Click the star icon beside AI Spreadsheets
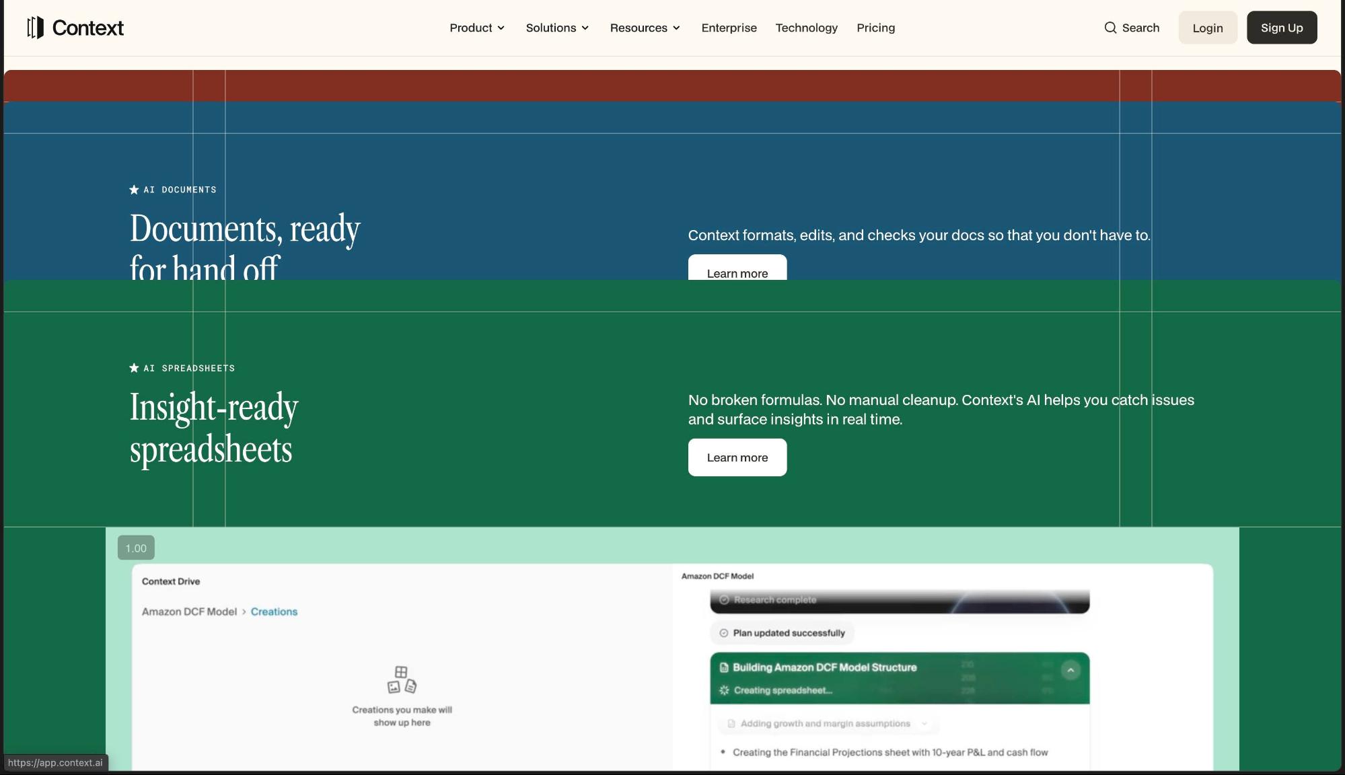The width and height of the screenshot is (1345, 775). (134, 368)
